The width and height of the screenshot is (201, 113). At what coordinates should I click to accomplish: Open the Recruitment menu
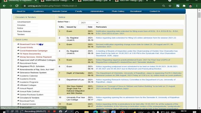coord(136,11)
